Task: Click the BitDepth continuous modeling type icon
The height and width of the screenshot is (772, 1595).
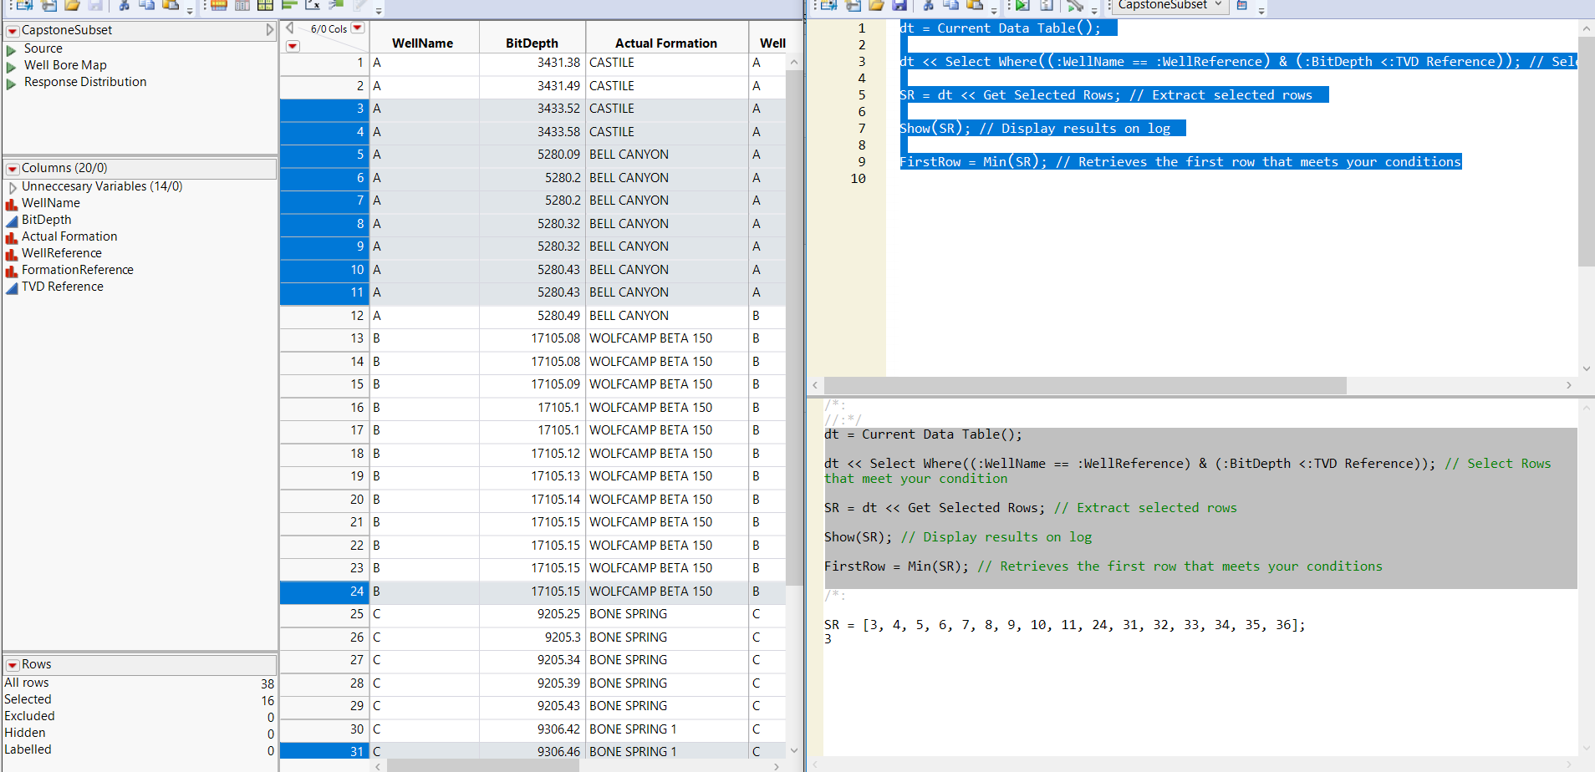Action: coord(12,221)
